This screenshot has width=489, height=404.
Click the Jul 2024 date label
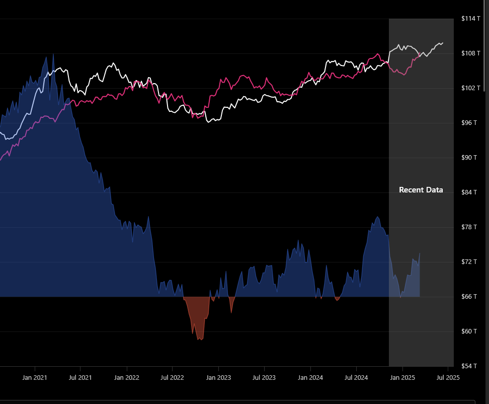(356, 378)
